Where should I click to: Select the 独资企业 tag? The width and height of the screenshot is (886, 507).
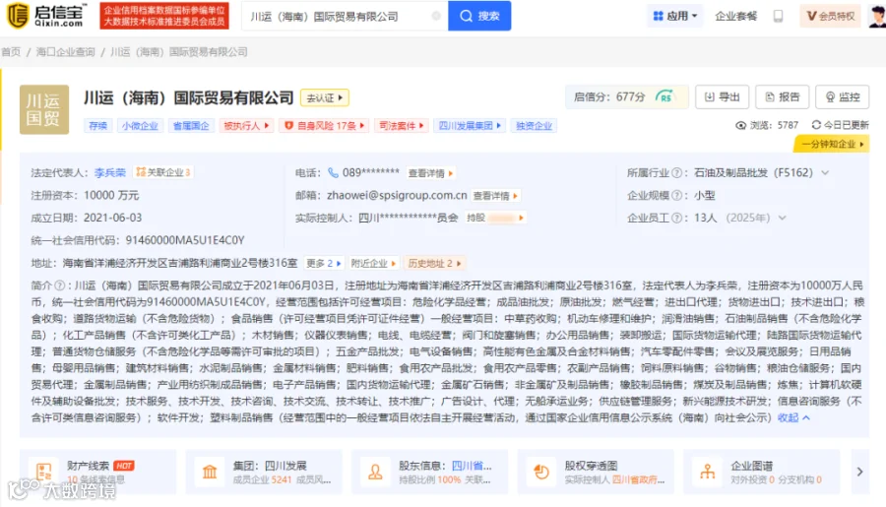(534, 125)
